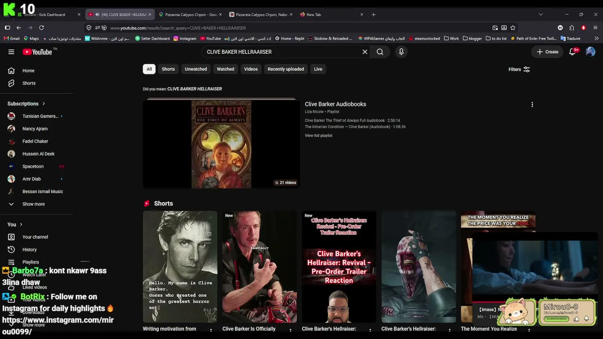Expand the Subscriptions section chevron
The width and height of the screenshot is (603, 339).
[x=44, y=104]
